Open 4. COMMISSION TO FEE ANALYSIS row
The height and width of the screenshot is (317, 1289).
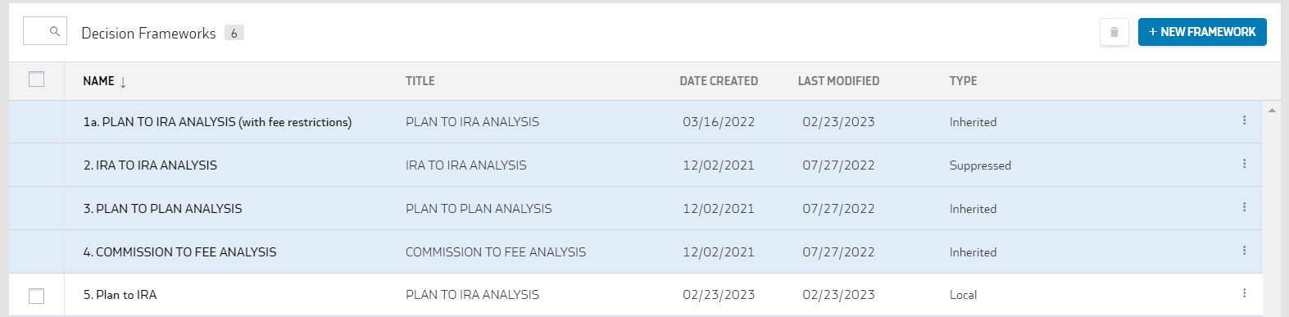coord(635,251)
